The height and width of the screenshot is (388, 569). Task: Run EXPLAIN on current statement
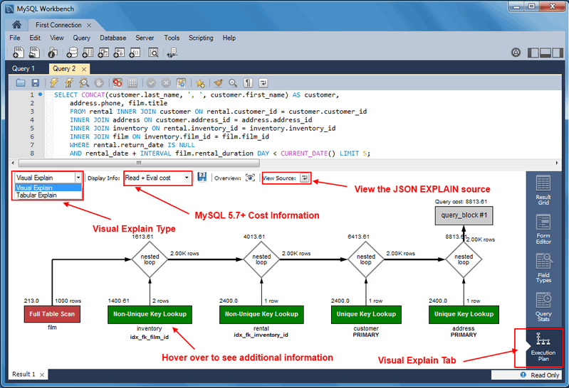point(84,83)
